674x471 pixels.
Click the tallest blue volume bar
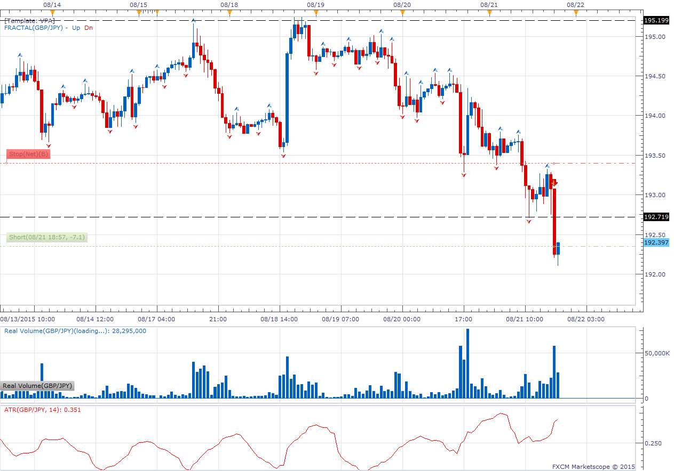[467, 363]
